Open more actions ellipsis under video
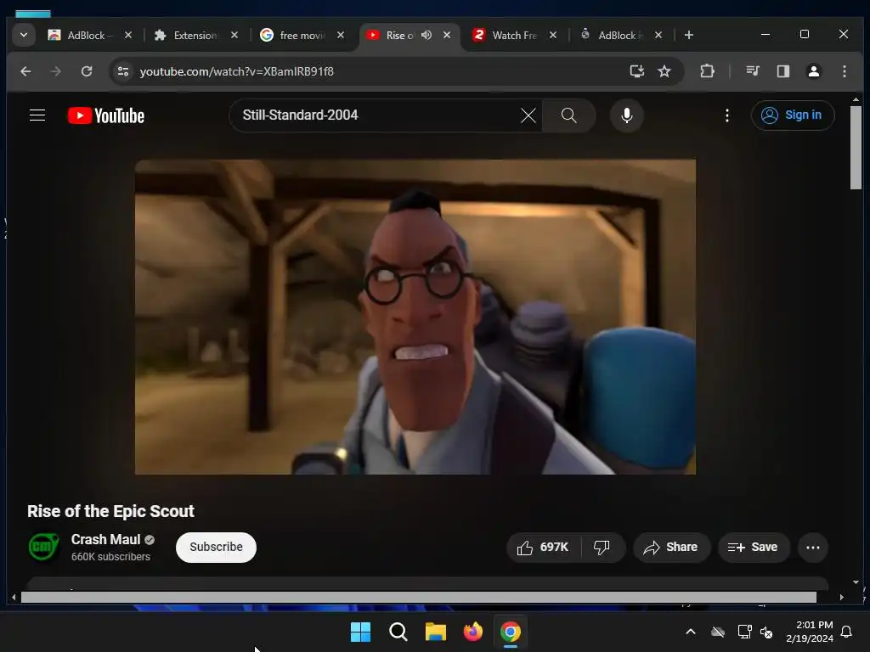The image size is (870, 652). (x=813, y=548)
